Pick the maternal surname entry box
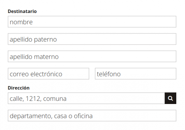Viewport: 185px width, 130px height. (x=92, y=56)
